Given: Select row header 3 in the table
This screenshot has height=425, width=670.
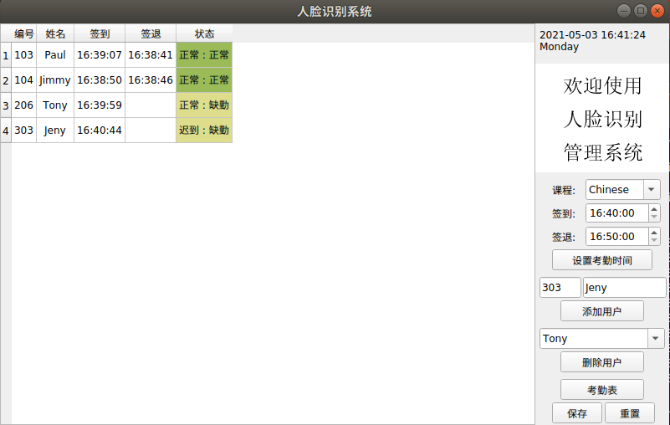Looking at the screenshot, I should click(x=6, y=105).
